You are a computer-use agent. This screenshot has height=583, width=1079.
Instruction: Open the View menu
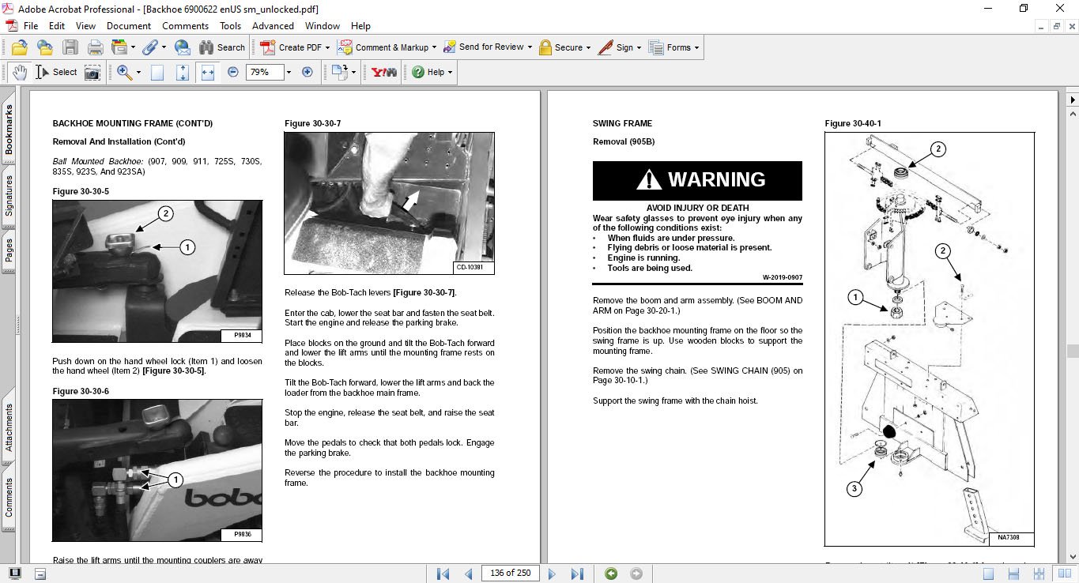(86, 26)
